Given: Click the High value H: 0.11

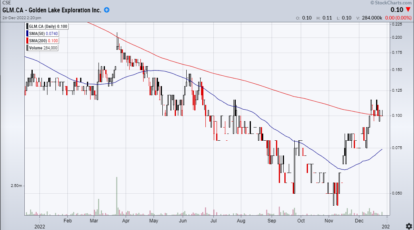Looking at the screenshot, I should (x=324, y=18).
